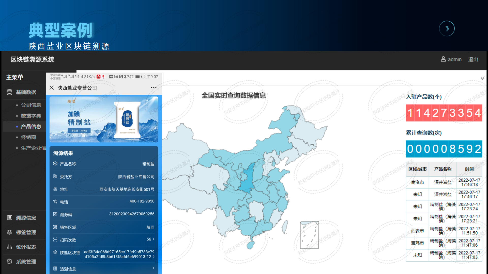
Task: Click the 溯源码 QR code icon
Action: click(55, 214)
